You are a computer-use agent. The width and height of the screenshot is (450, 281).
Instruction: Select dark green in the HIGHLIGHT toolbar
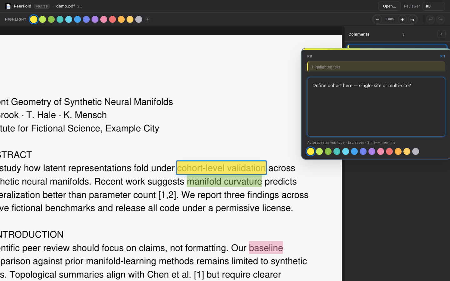coord(51,19)
